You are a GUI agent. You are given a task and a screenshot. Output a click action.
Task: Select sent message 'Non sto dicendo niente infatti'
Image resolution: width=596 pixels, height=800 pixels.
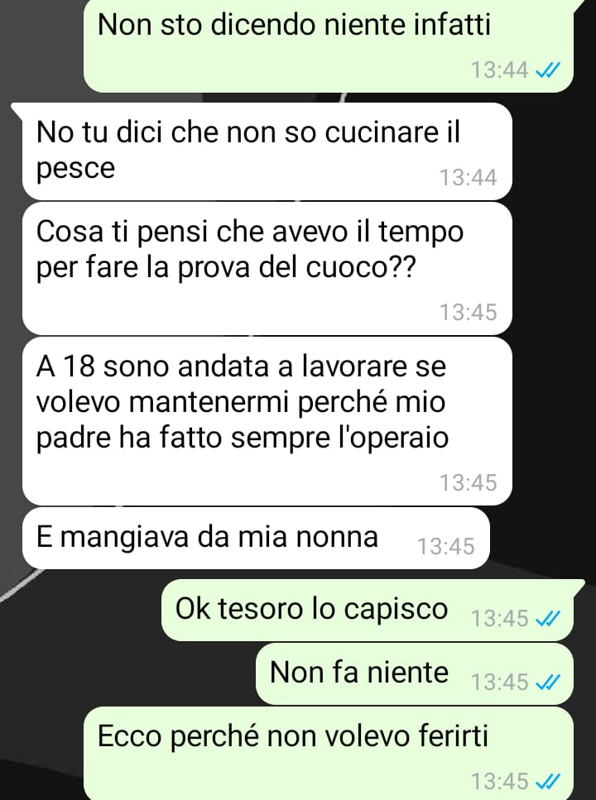pyautogui.click(x=329, y=46)
